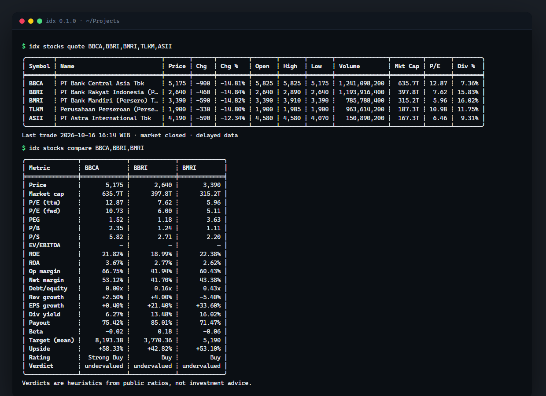Click the 'Open' column header
Screen dimensions: 546x396
click(x=262, y=66)
